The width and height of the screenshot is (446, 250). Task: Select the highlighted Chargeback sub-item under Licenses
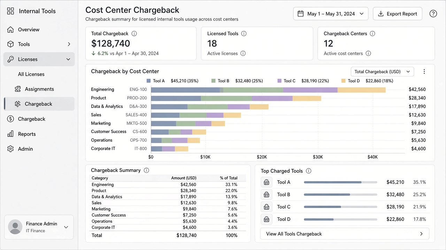(39, 104)
